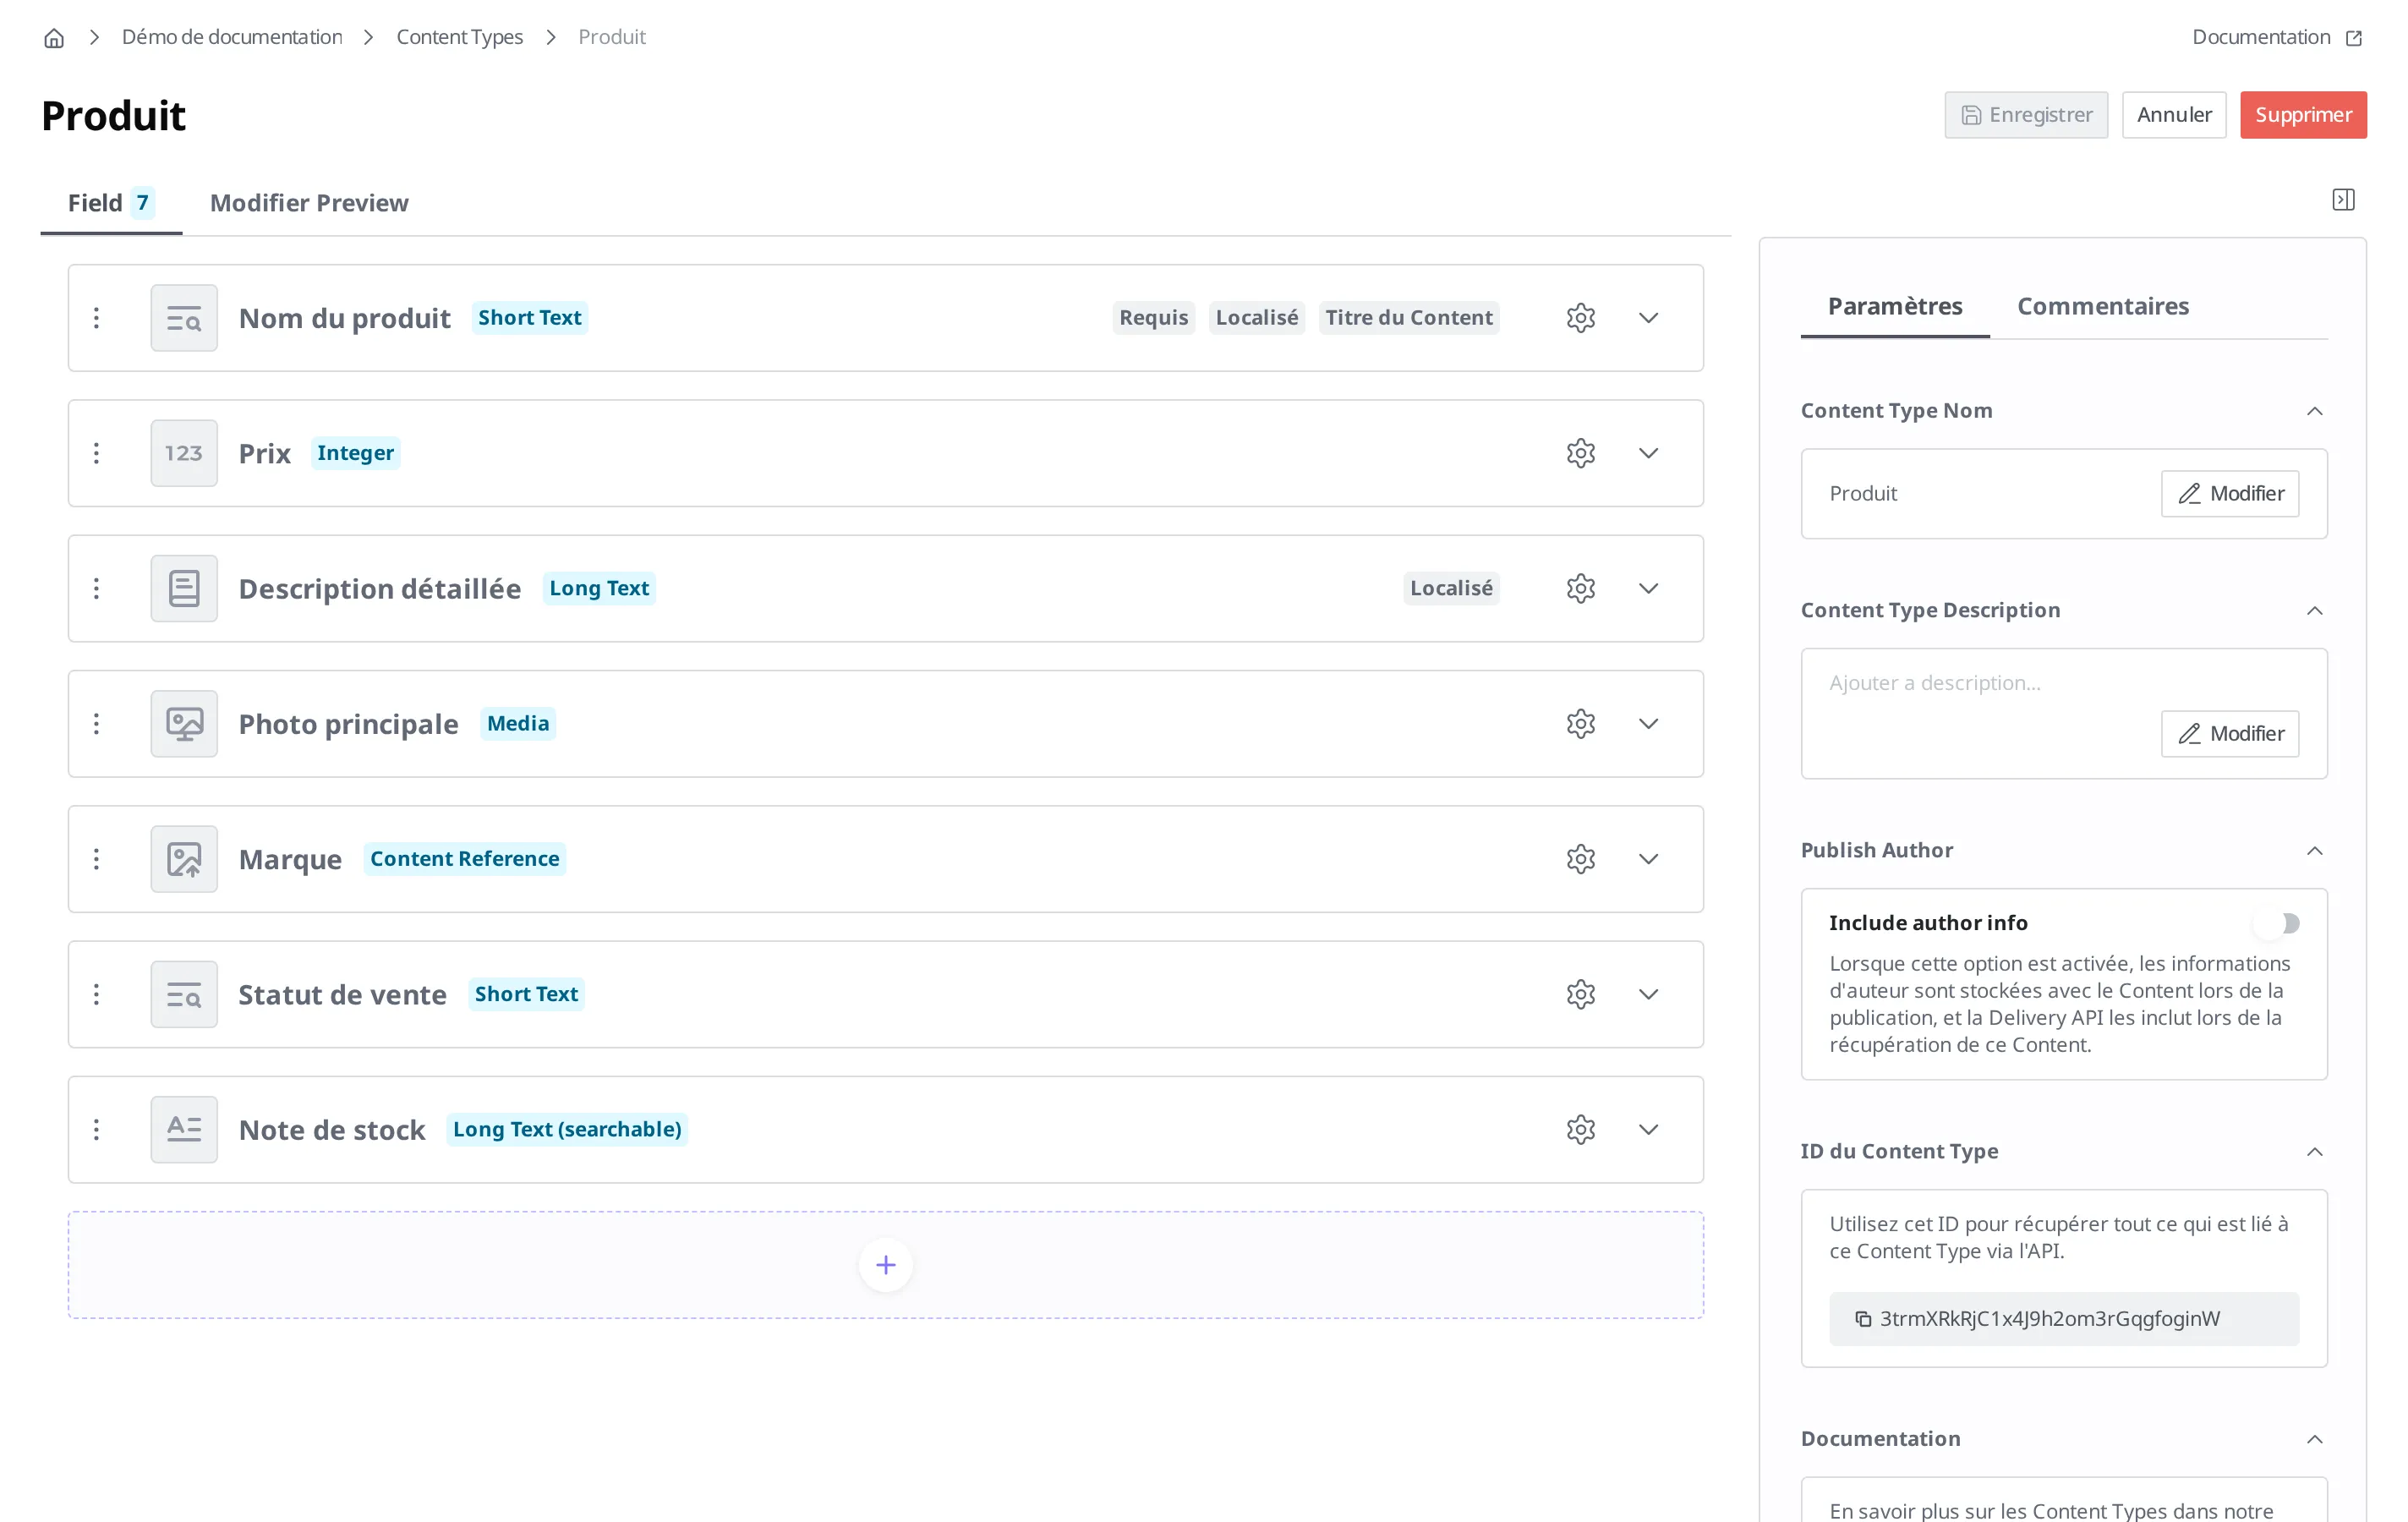This screenshot has height=1522, width=2408.
Task: Open settings gear for Marque field
Action: (x=1580, y=859)
